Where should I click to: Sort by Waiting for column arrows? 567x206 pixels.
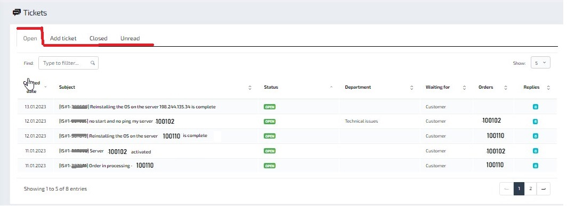coord(464,88)
